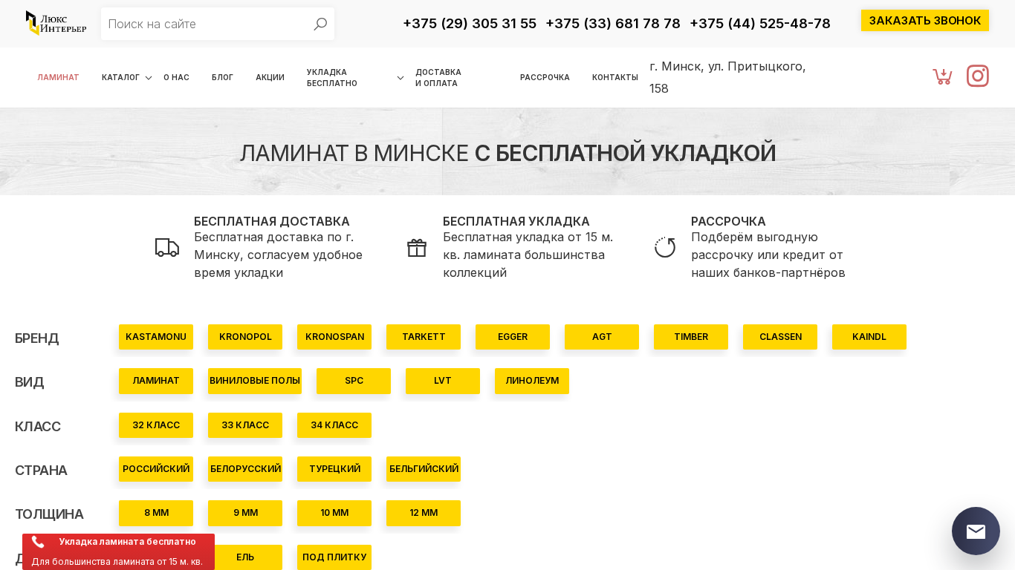Click the Заказать звонок button
The height and width of the screenshot is (570, 1015).
pos(925,21)
